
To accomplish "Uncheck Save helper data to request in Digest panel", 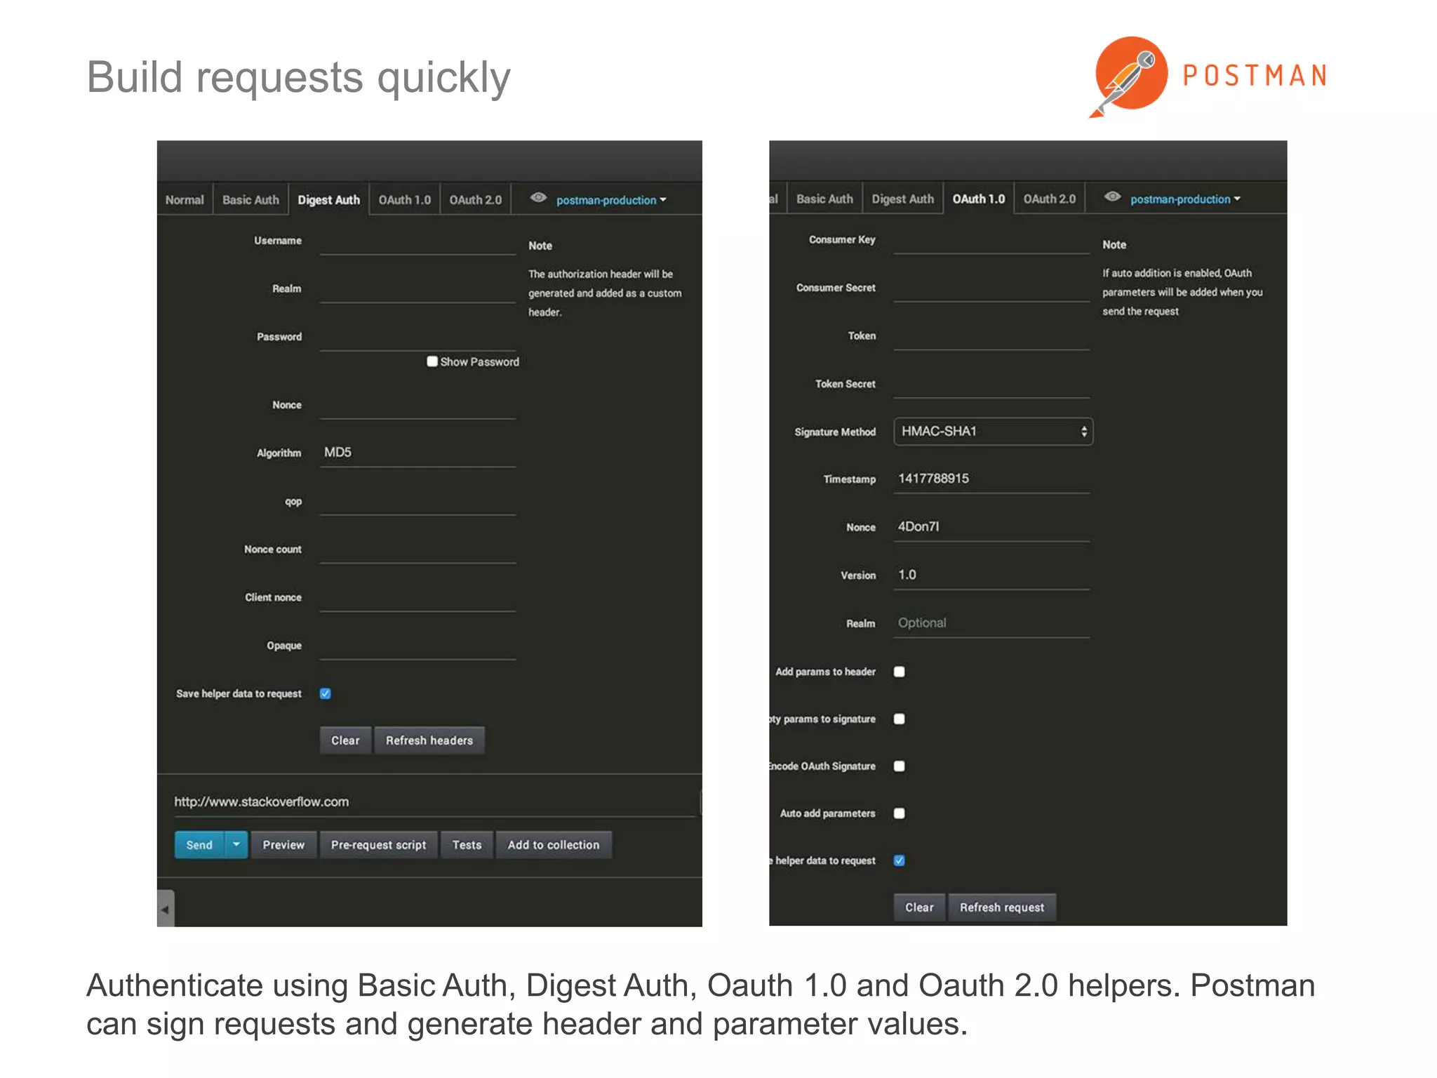I will coord(325,693).
